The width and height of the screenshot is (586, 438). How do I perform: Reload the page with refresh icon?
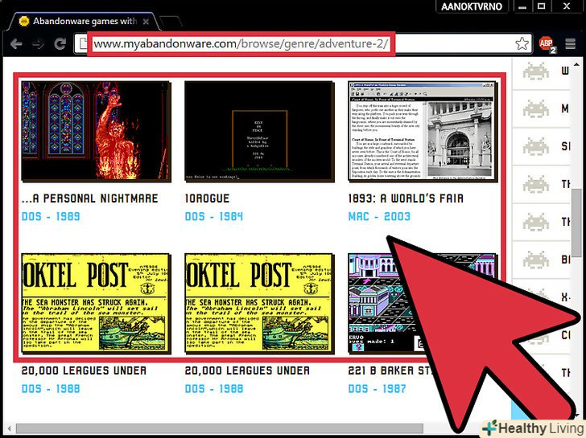(x=60, y=44)
